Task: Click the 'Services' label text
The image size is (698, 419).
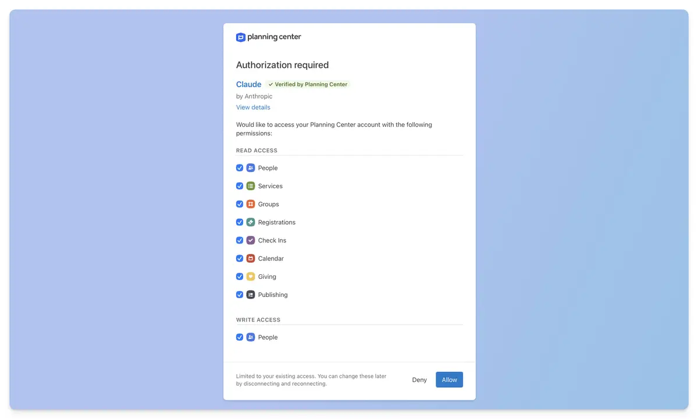Action: (x=270, y=186)
